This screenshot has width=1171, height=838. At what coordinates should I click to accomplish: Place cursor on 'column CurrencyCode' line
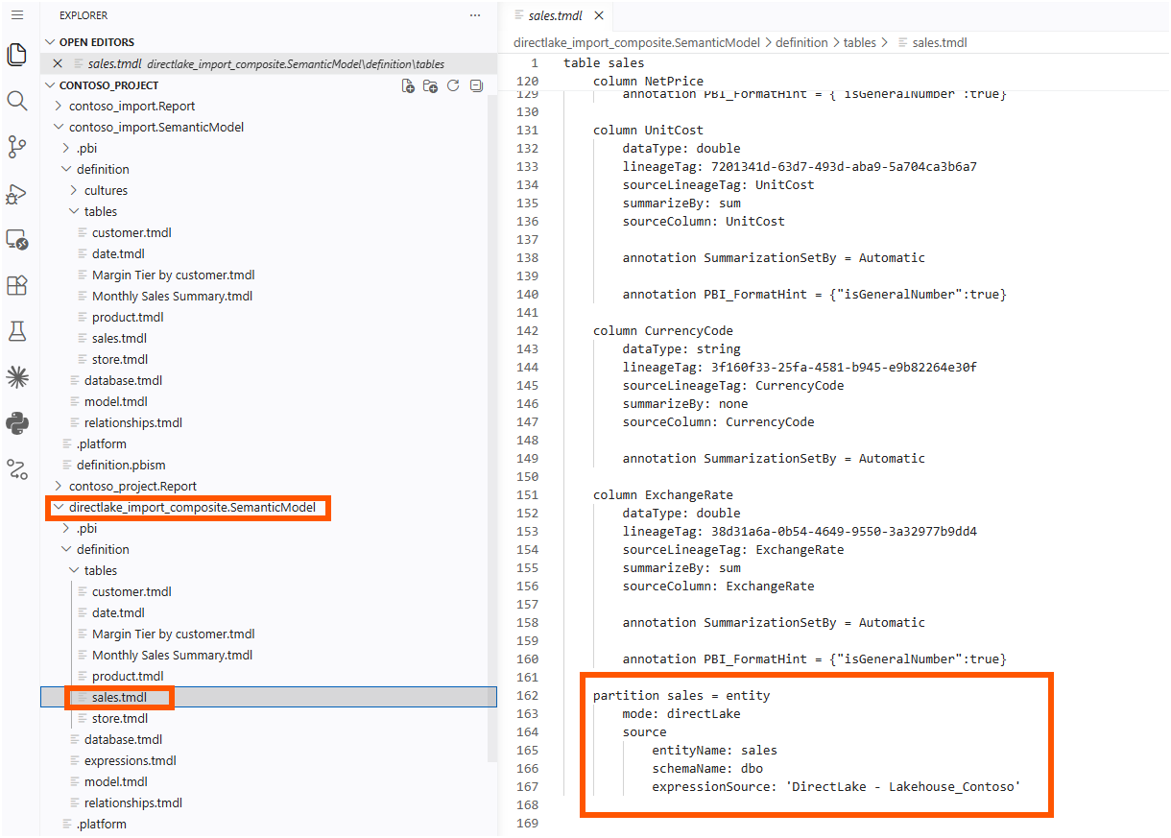pyautogui.click(x=662, y=330)
